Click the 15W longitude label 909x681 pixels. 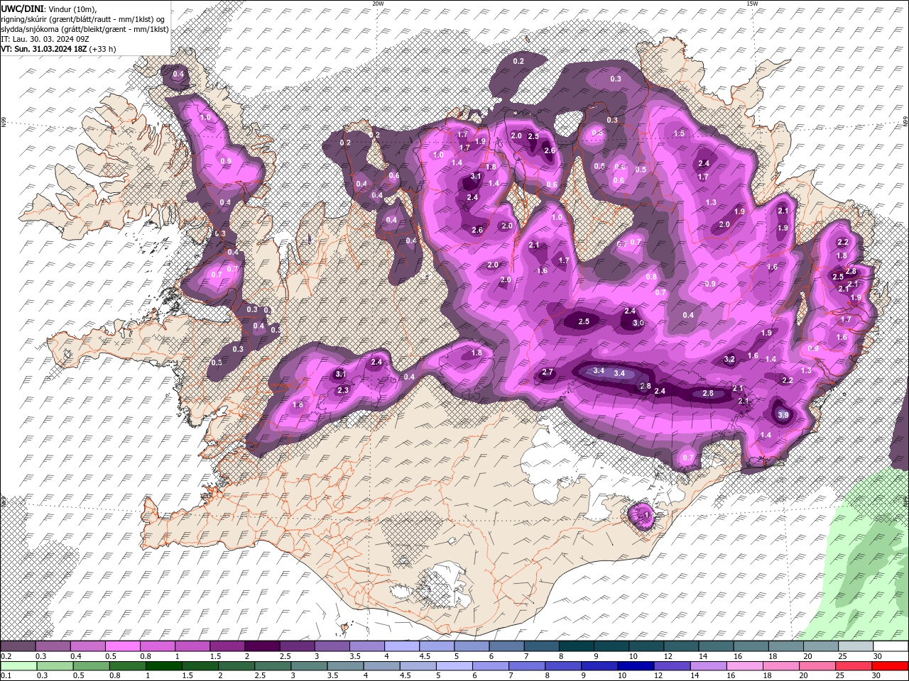[x=752, y=4]
